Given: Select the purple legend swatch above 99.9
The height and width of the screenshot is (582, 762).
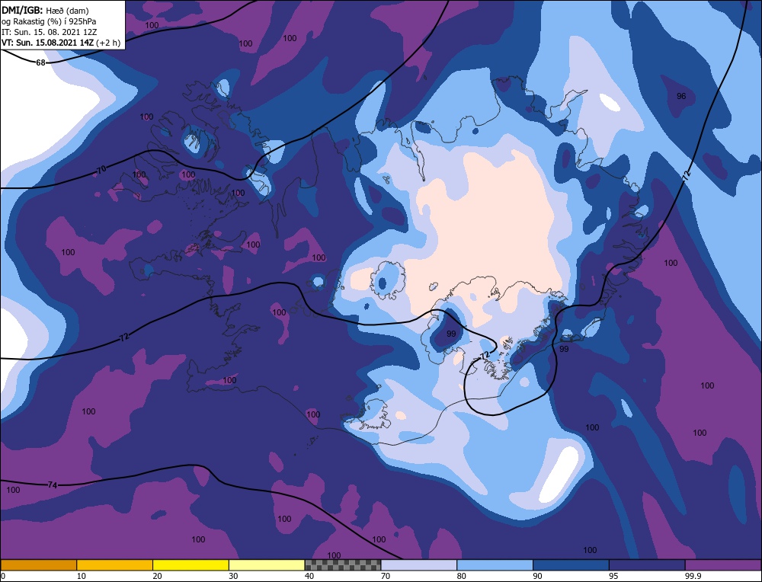Looking at the screenshot, I should (x=723, y=565).
